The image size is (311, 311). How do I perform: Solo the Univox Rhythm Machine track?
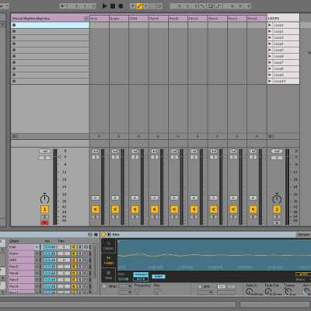(x=44, y=217)
